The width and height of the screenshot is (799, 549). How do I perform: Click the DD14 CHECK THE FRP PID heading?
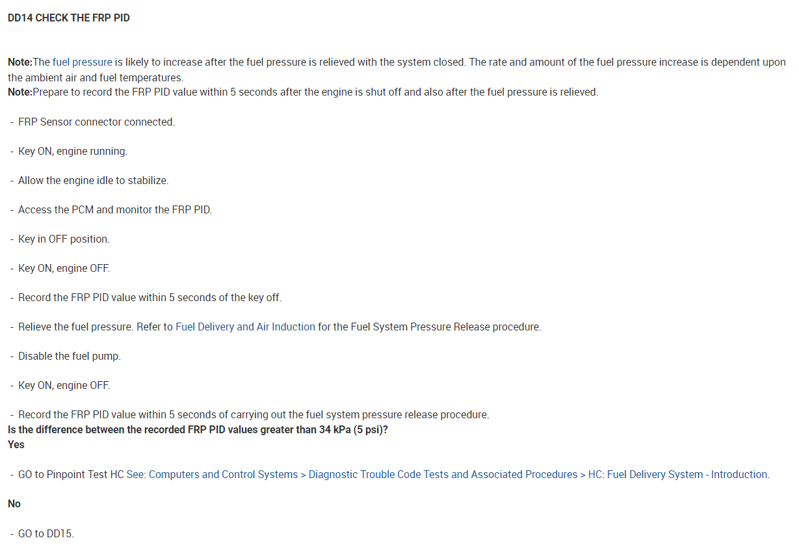(69, 18)
